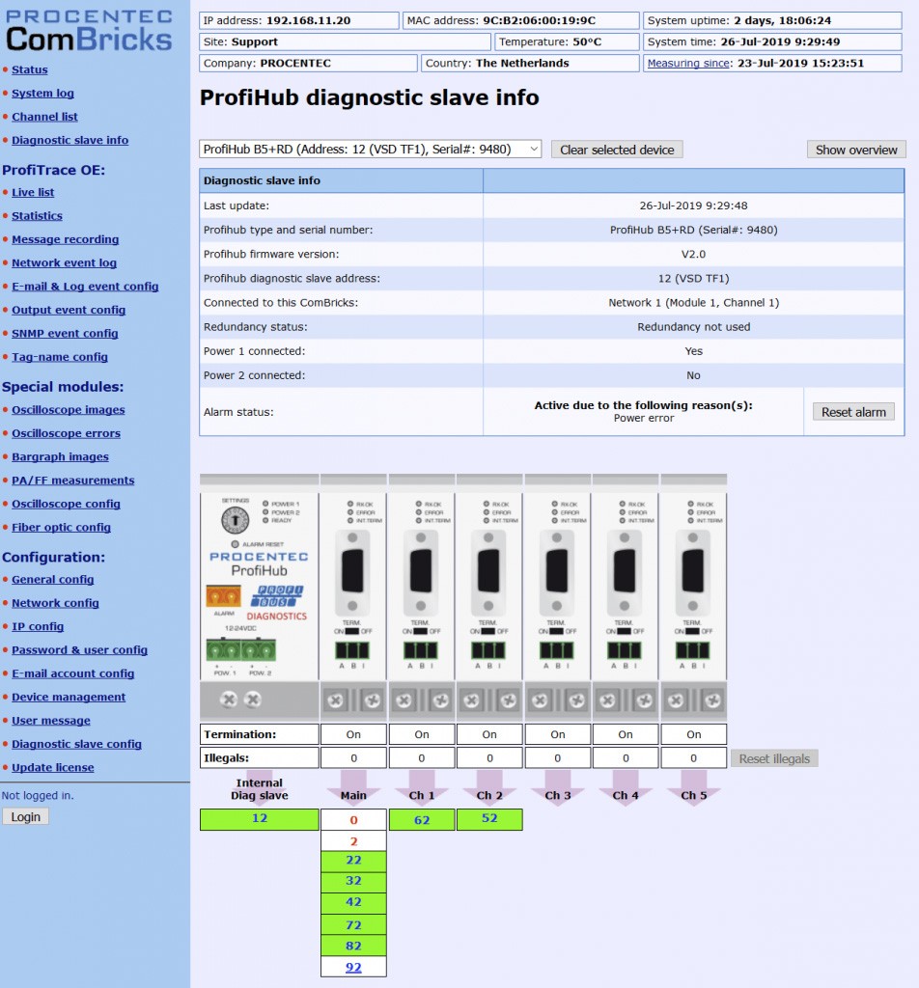Click address 32 in Main list
This screenshot has width=919, height=988.
click(353, 881)
